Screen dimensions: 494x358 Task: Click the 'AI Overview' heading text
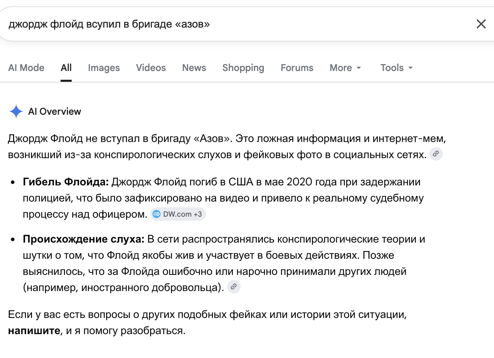coord(55,111)
